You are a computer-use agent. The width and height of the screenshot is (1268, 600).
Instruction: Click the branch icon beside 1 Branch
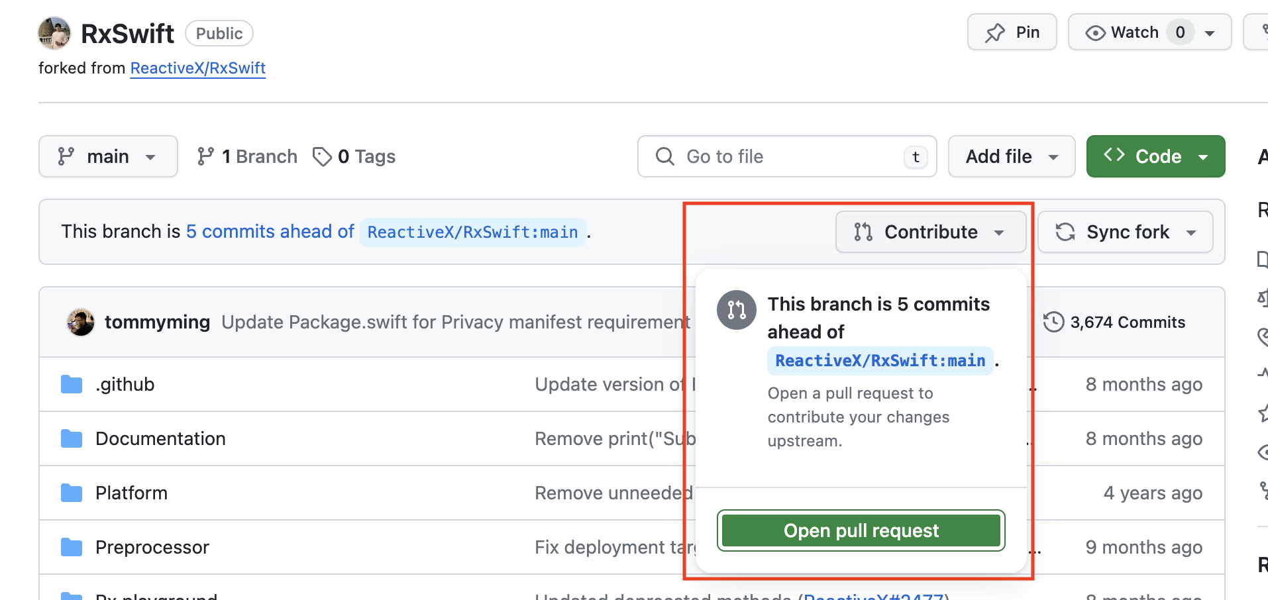[x=205, y=156]
